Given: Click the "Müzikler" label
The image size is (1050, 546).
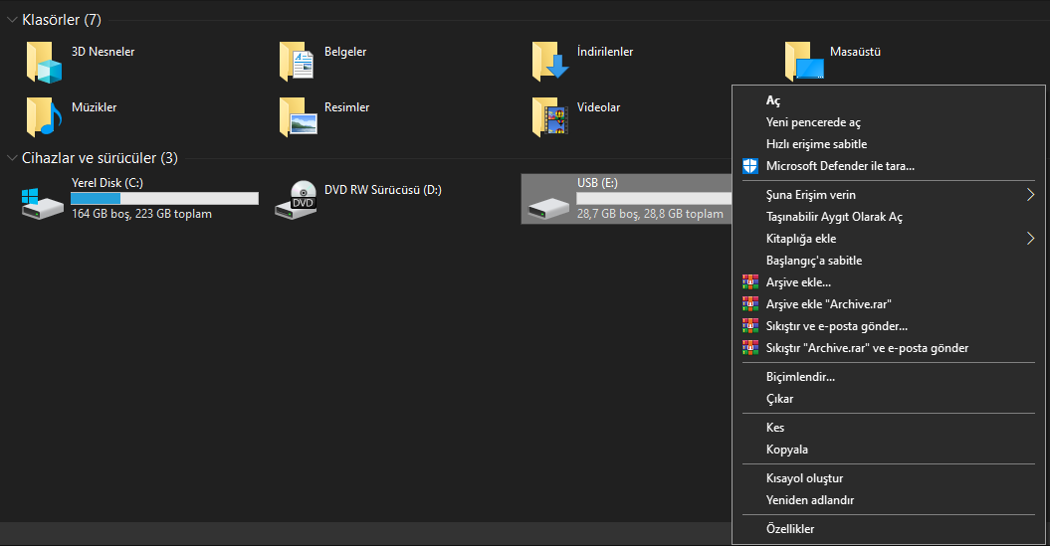Looking at the screenshot, I should [x=95, y=107].
